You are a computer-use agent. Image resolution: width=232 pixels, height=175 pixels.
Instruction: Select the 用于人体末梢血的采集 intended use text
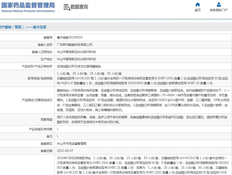(142, 120)
